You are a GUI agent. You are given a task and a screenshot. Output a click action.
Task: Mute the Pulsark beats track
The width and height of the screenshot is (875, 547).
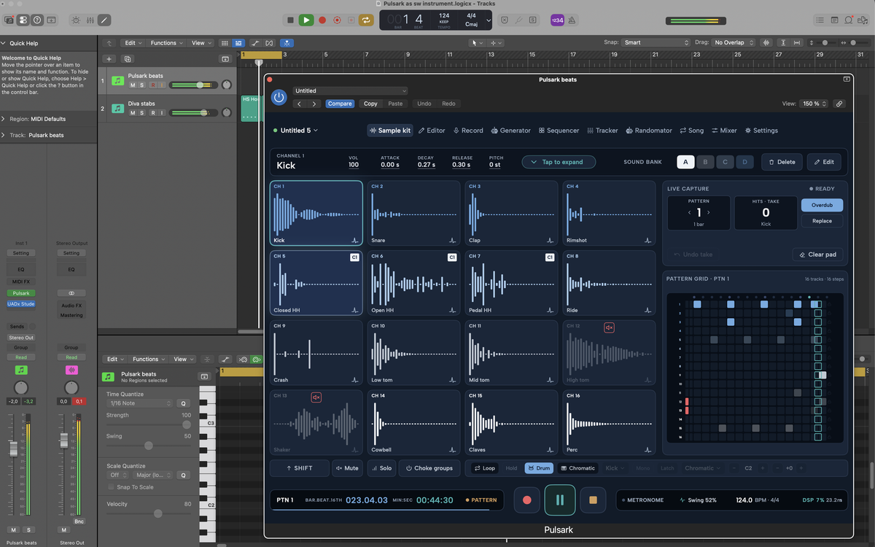click(133, 85)
